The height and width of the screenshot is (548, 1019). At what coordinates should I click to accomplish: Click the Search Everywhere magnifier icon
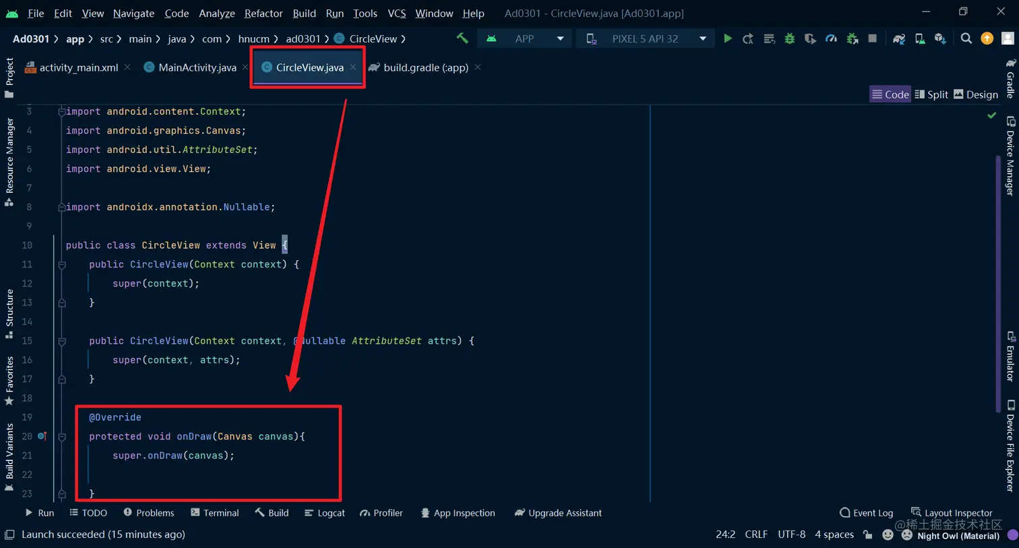point(966,38)
